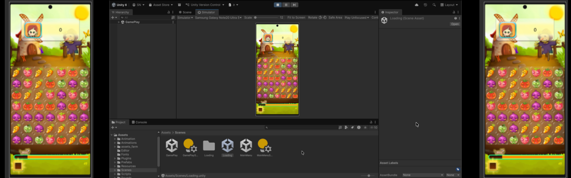Open the Inspector panel kebab menu
Viewport: 571px width, 178px height.
pyautogui.click(x=458, y=12)
